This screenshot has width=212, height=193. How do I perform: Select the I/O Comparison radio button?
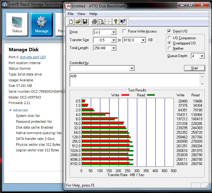(169, 38)
